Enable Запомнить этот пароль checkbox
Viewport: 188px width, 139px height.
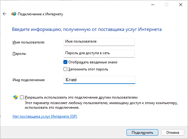65,69
